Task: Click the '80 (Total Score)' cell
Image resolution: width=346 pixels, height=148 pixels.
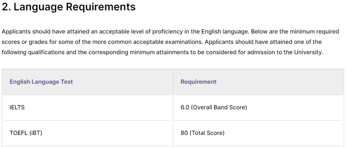Action: point(202,133)
